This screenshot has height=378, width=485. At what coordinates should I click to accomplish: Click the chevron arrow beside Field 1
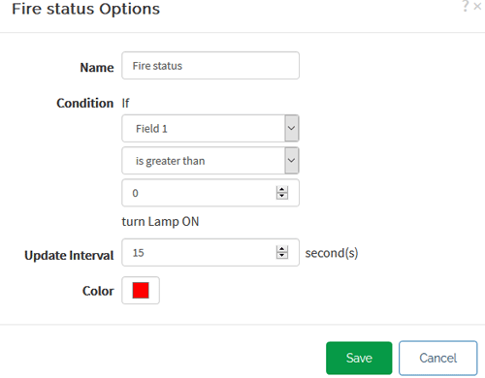(x=291, y=128)
